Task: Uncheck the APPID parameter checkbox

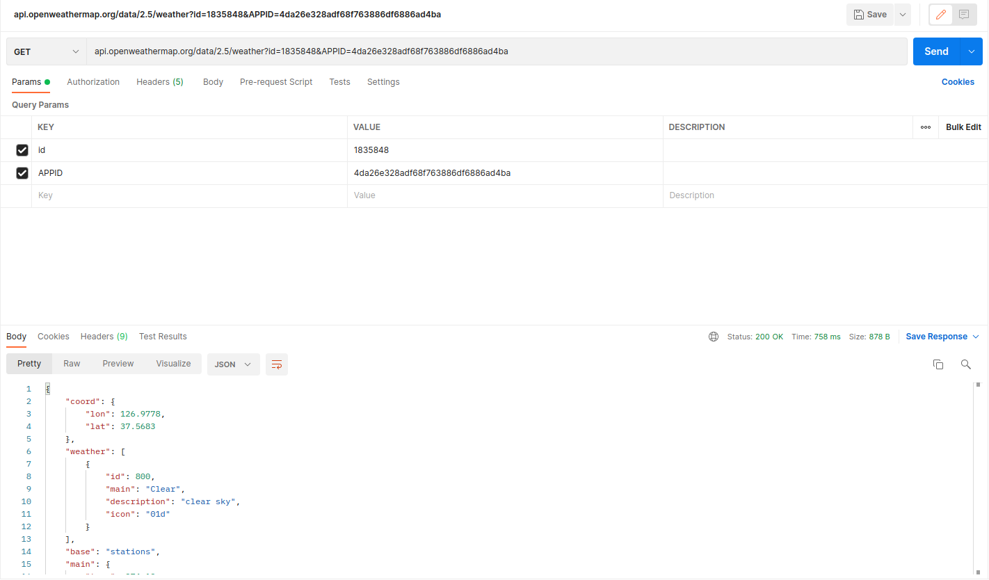Action: (x=22, y=173)
